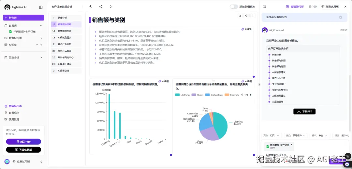Screen dimensions: 352x169
Task: Copy the 生成高级数据报告 message
Action: click(341, 17)
